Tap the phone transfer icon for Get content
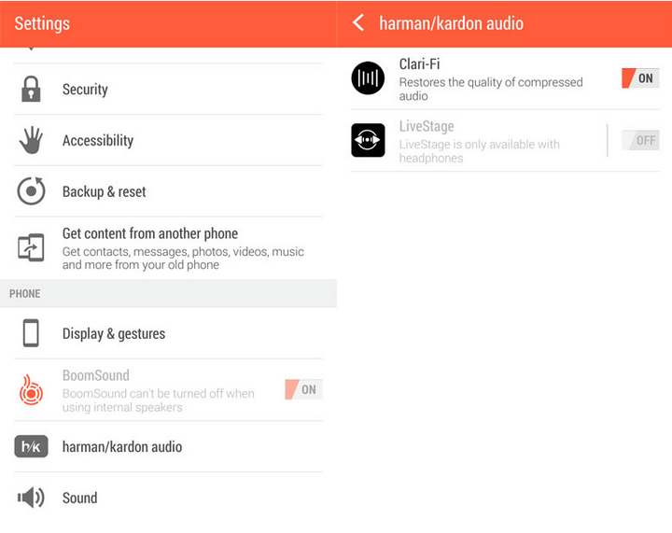 (x=31, y=247)
